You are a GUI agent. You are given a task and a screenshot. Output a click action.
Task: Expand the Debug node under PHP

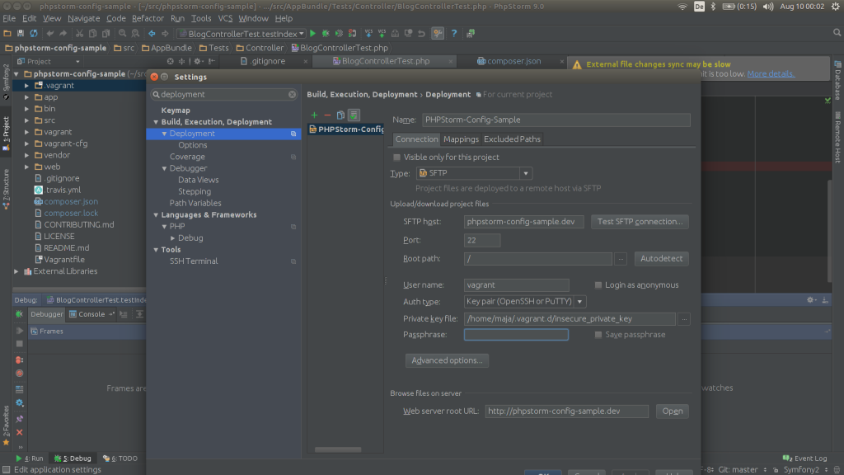[x=173, y=238]
